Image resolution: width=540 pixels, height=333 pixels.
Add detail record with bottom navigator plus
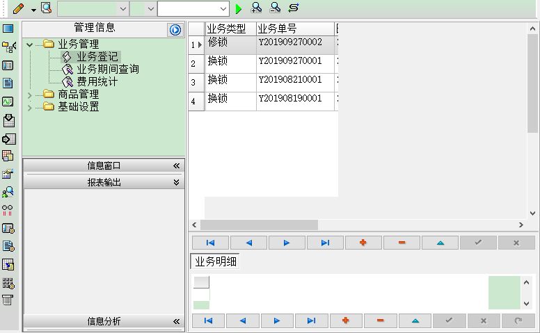click(x=346, y=320)
